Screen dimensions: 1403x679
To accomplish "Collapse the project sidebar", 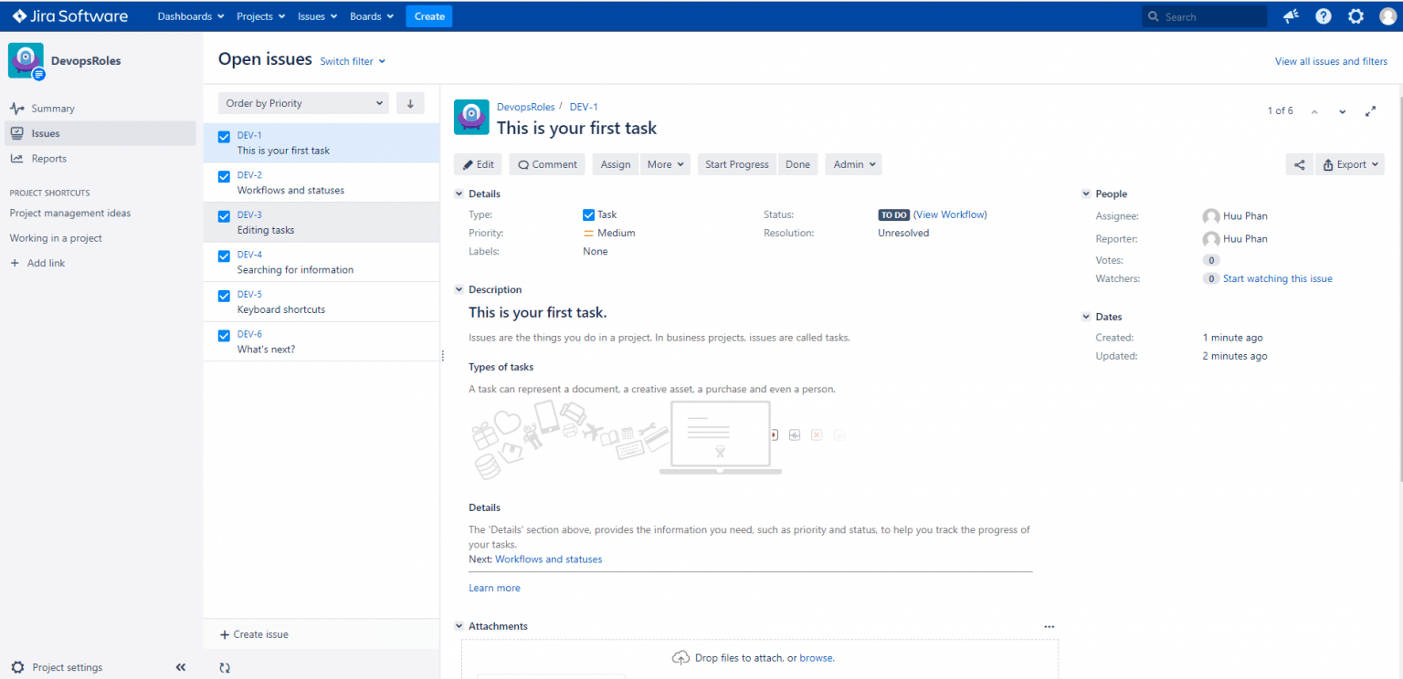I will click(x=180, y=667).
